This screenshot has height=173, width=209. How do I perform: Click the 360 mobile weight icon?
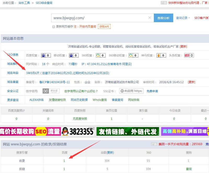(x=131, y=55)
